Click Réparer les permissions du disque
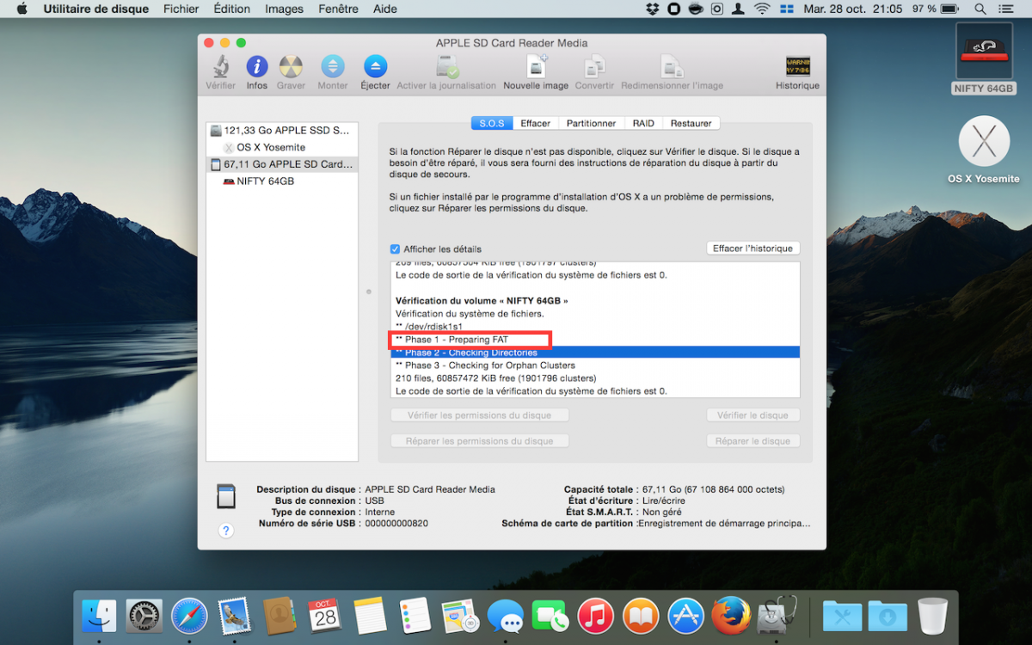This screenshot has height=645, width=1032. pyautogui.click(x=480, y=441)
